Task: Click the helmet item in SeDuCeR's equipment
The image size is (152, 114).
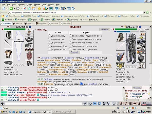Action: pos(8,35)
